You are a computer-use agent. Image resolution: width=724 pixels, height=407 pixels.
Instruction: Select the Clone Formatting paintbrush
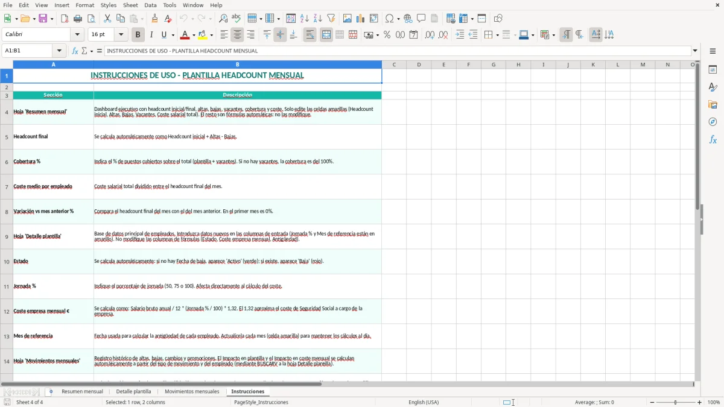tap(155, 19)
